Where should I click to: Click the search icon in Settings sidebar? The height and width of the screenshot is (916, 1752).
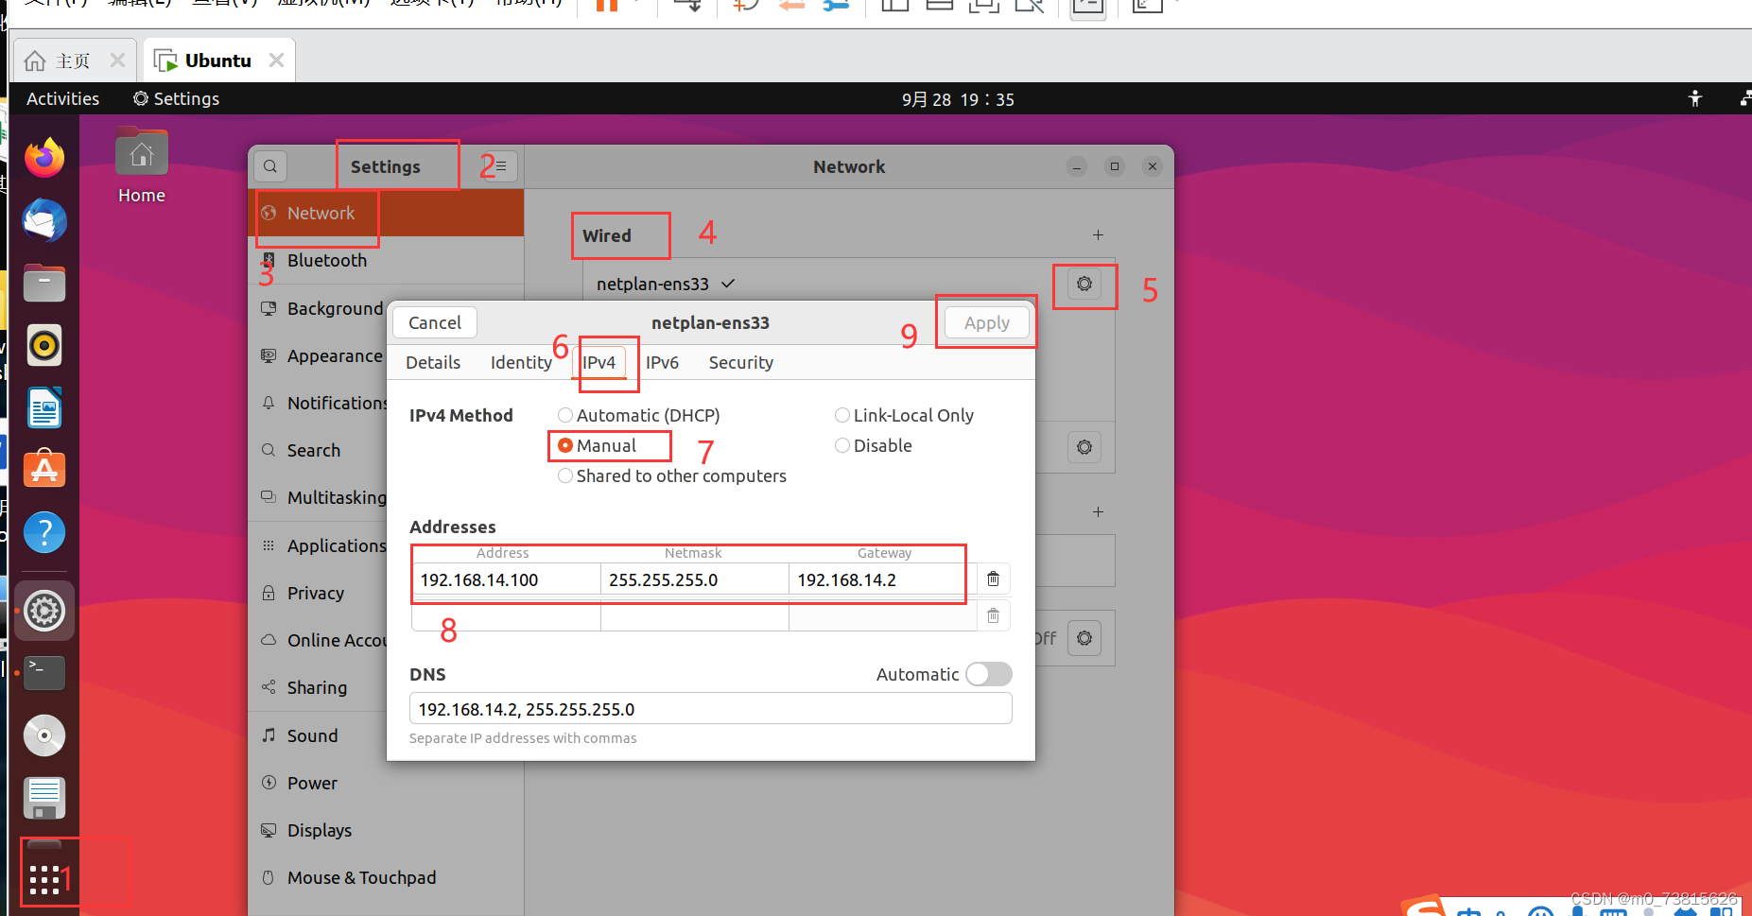point(270,165)
